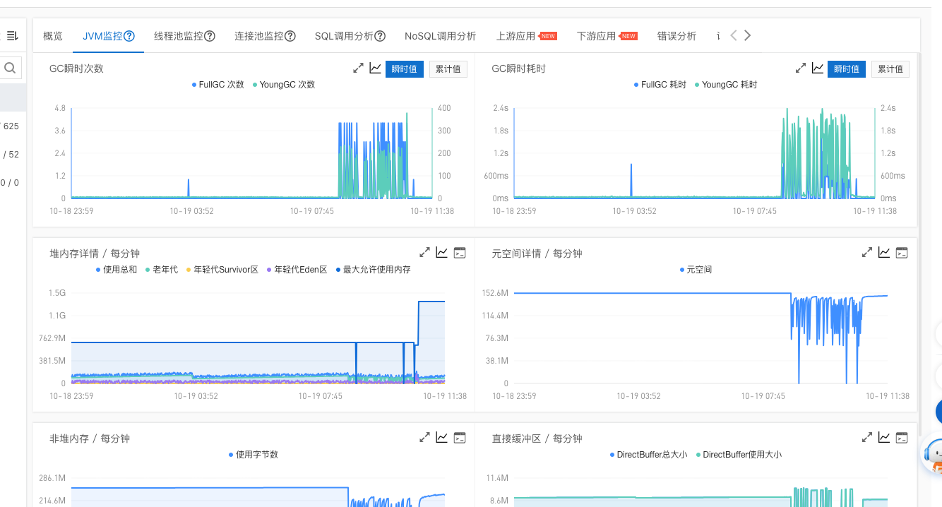Switch to the 错误分析 tab
Image resolution: width=942 pixels, height=507 pixels.
tap(676, 36)
